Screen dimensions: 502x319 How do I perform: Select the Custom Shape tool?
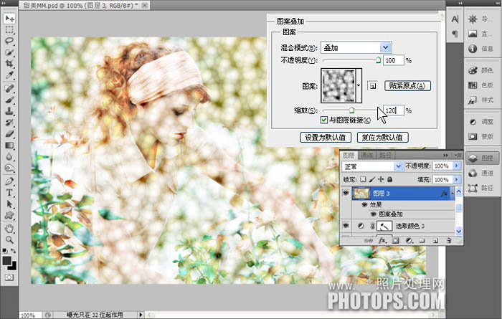pos(9,216)
